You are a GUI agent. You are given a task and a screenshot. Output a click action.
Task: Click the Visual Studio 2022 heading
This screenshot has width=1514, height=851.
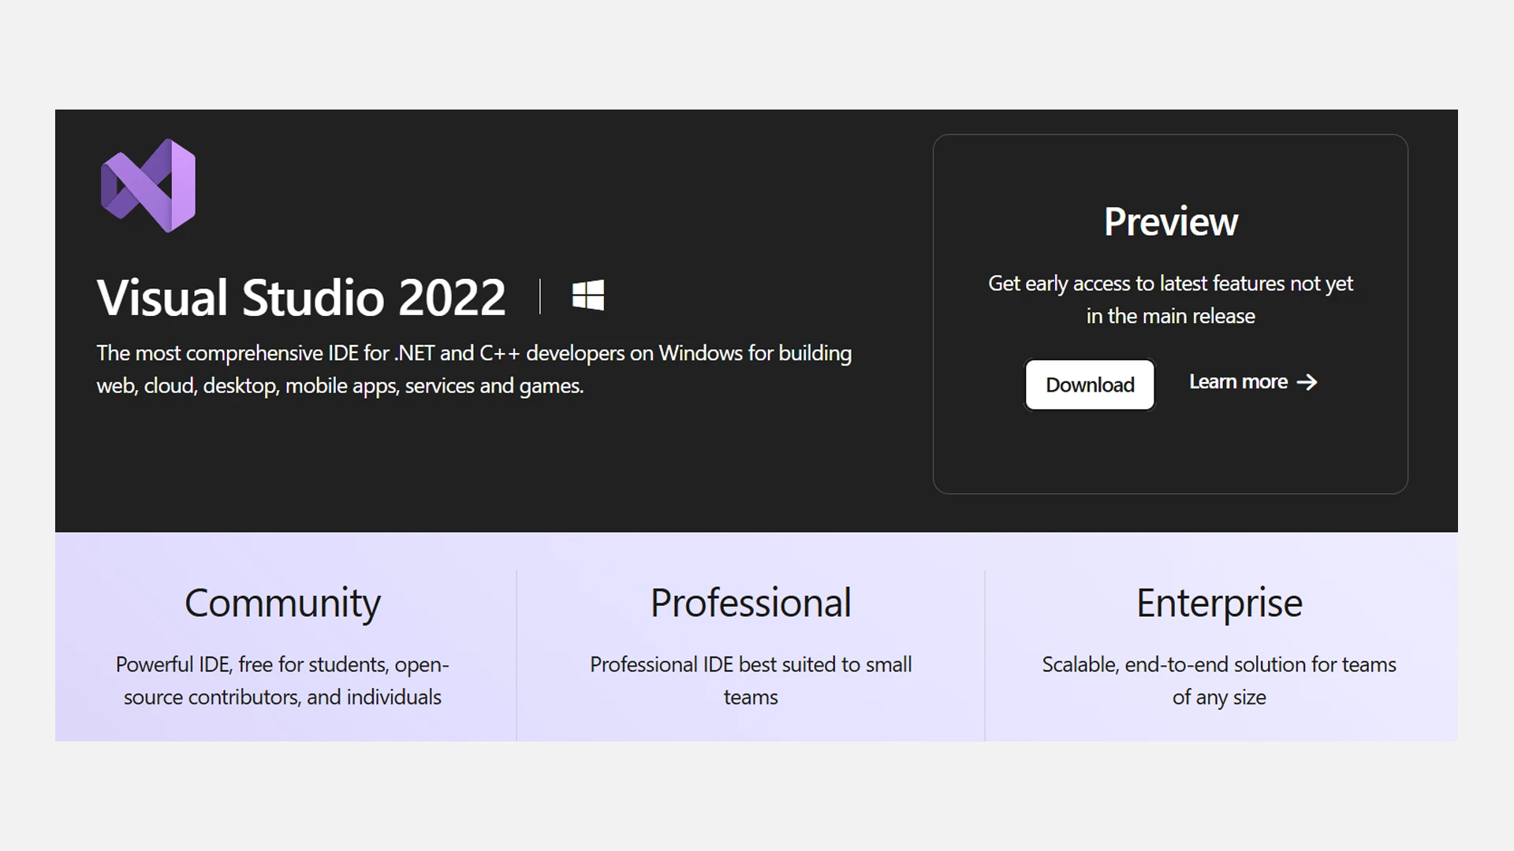click(301, 297)
